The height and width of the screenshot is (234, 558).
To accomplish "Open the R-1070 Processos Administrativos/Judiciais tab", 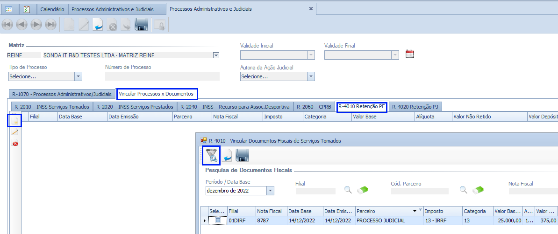I will click(x=62, y=94).
